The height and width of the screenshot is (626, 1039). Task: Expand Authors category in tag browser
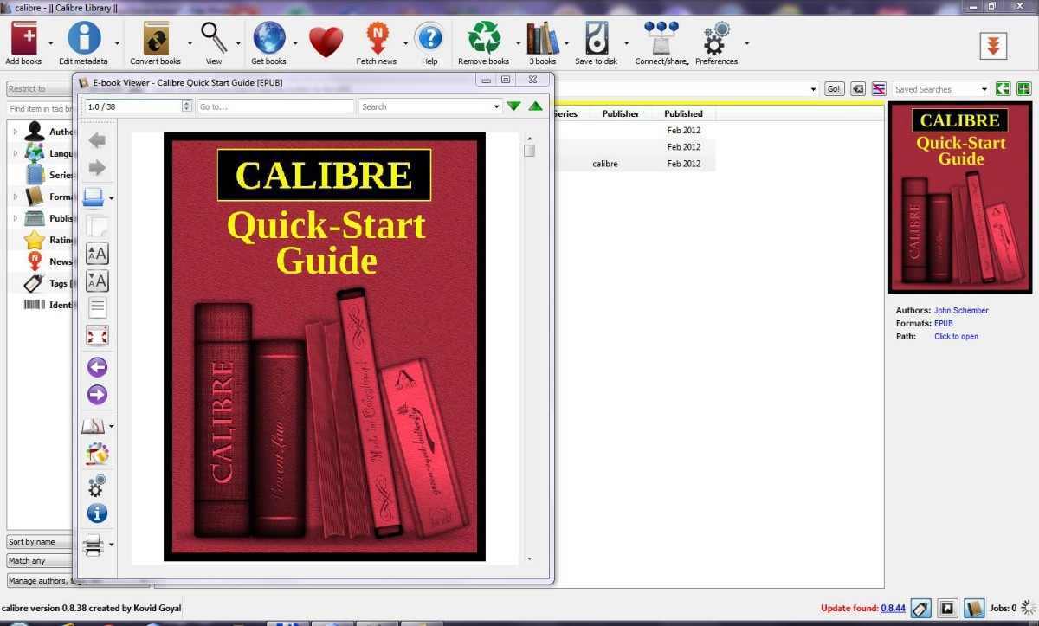(x=15, y=132)
